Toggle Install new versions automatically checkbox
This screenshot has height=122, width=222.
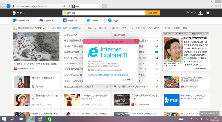click(92, 70)
